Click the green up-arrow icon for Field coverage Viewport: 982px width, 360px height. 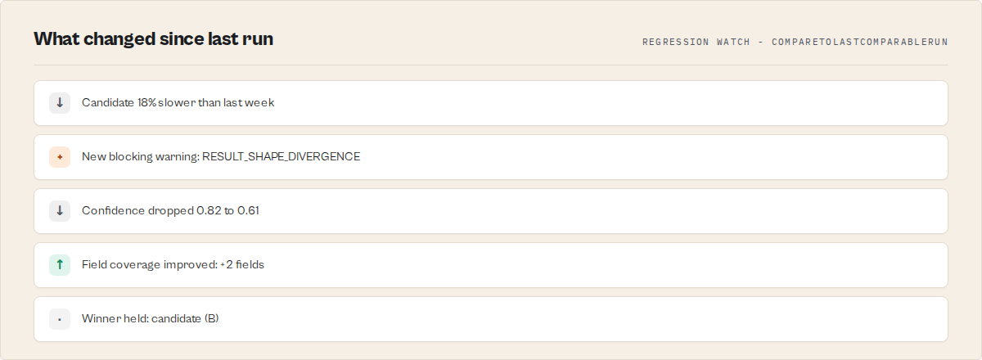tap(60, 265)
